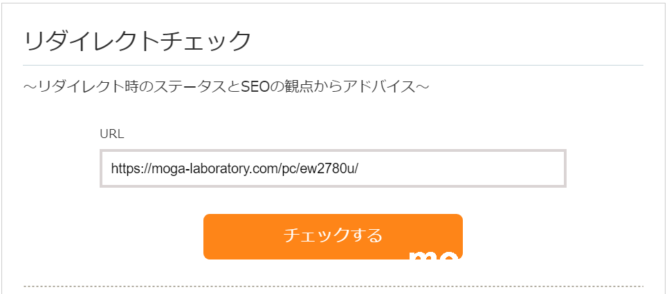
Task: Click the left edge of the チェックする button
Action: coord(209,236)
